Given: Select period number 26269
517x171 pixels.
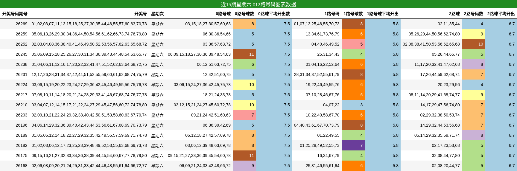Looking at the screenshot, I should (x=22, y=24).
